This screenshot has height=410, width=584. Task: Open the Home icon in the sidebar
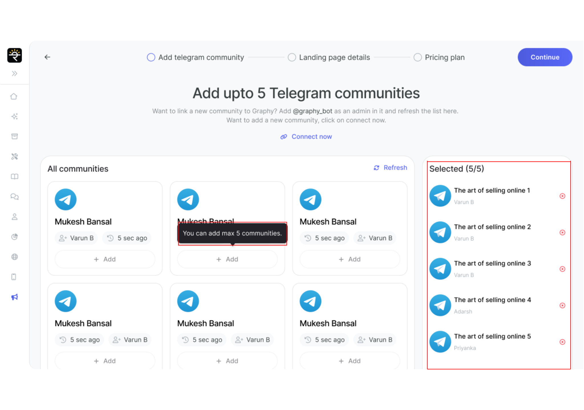click(14, 96)
